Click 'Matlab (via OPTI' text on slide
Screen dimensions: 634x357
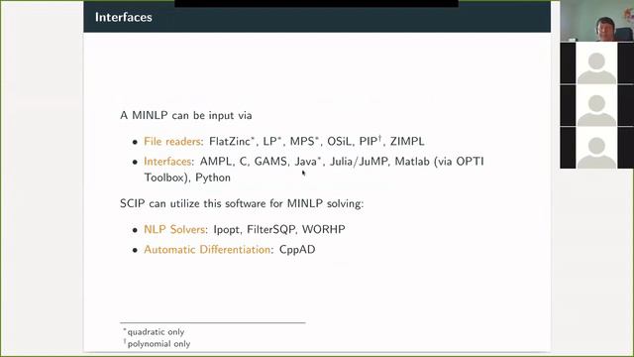439,162
